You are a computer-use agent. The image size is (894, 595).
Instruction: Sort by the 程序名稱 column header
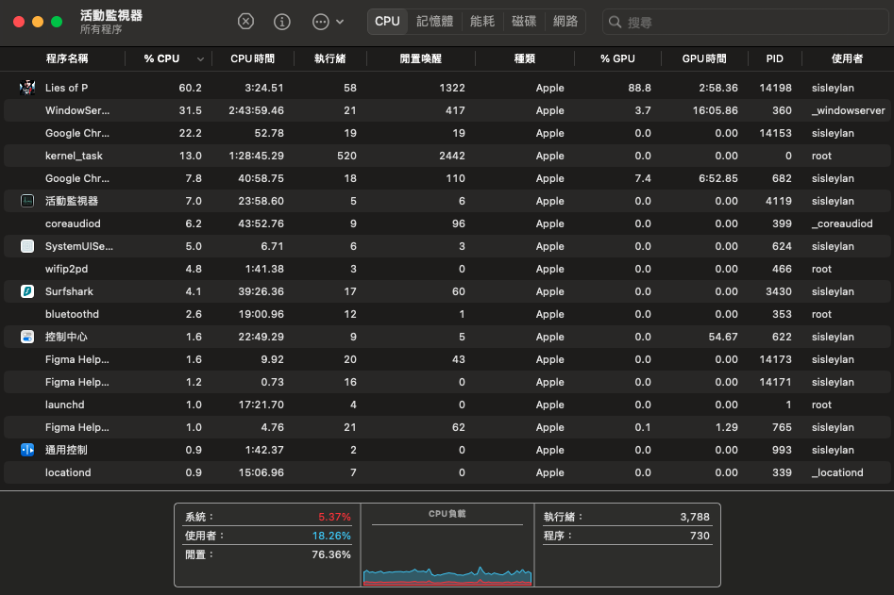(x=67, y=58)
